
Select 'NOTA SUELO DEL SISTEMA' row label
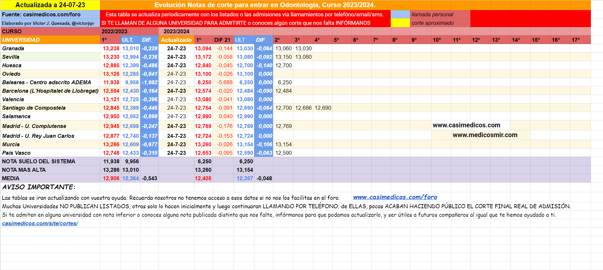coord(50,161)
